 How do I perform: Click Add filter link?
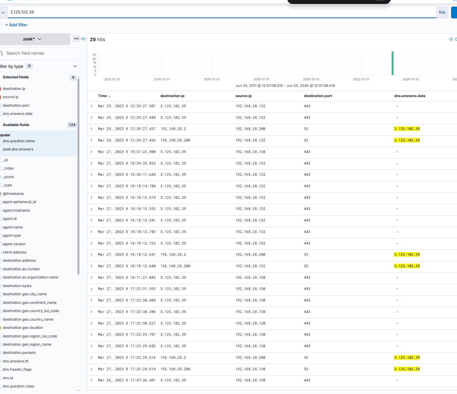(16, 25)
